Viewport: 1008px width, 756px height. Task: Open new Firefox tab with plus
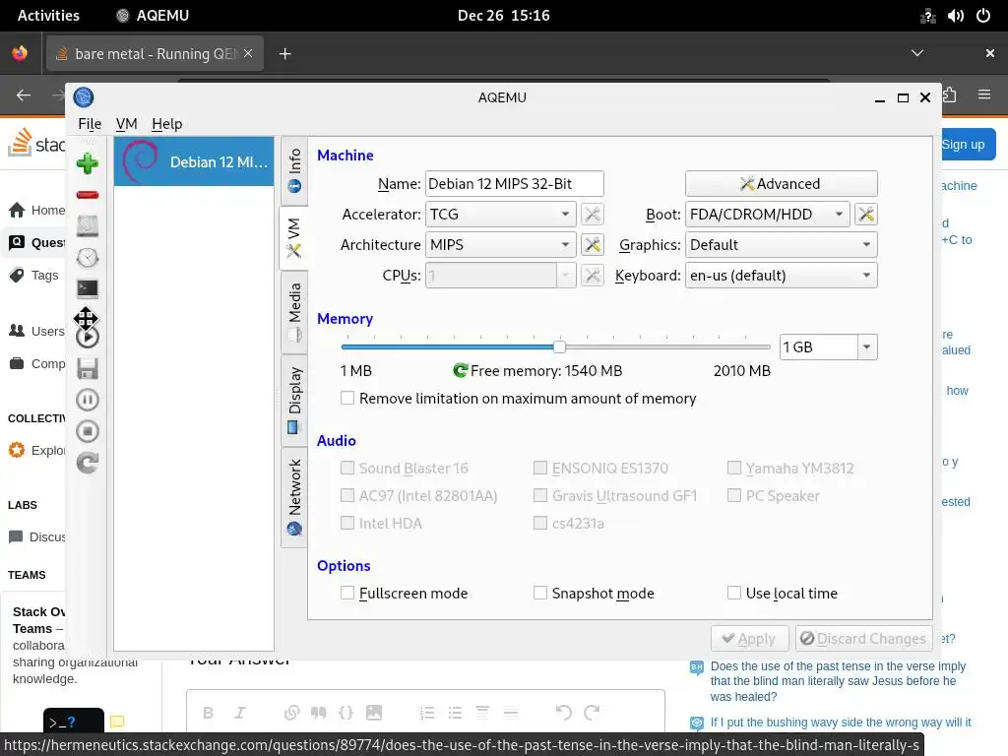coord(284,54)
